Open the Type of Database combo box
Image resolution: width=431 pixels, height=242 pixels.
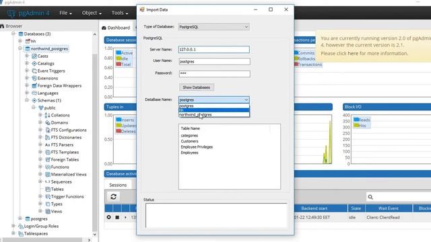(x=214, y=27)
